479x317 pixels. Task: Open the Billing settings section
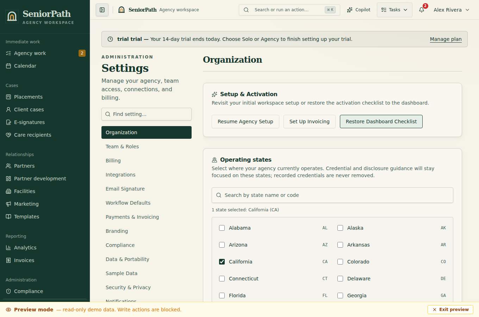click(147, 161)
